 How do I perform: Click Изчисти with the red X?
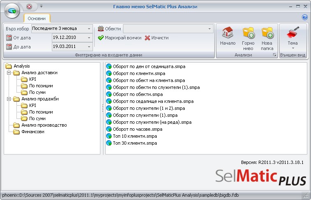coord(157,38)
